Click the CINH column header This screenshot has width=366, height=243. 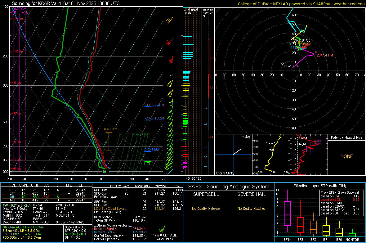35,185
